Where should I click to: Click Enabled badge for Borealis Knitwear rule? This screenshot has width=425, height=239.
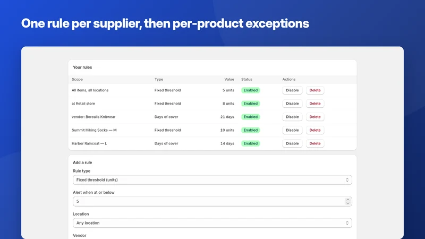click(x=250, y=117)
